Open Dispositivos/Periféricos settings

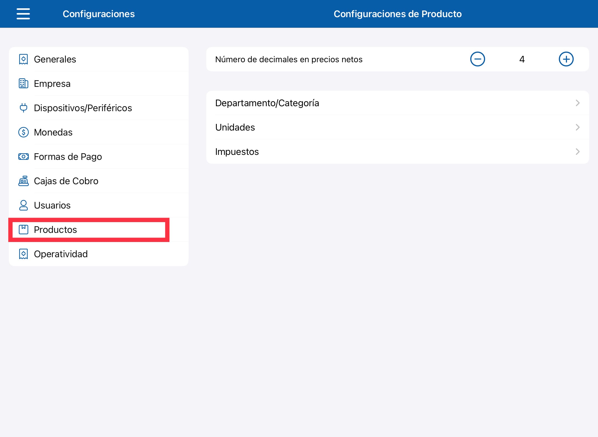coord(99,108)
